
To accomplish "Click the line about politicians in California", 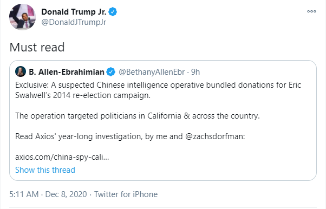I will 138,116.
